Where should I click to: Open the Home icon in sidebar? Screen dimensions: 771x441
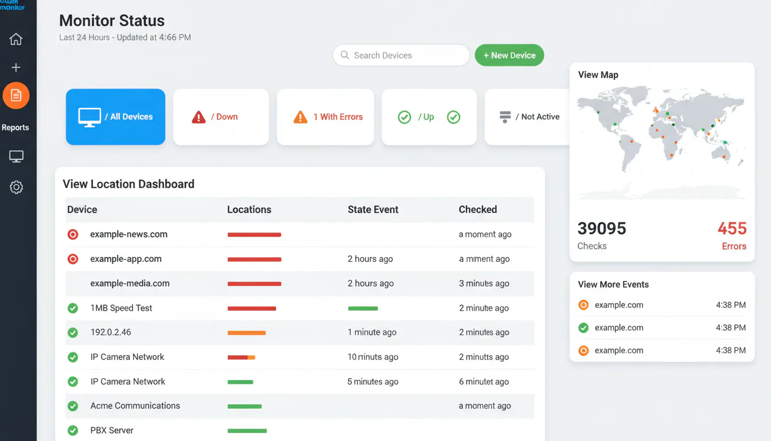click(x=16, y=39)
